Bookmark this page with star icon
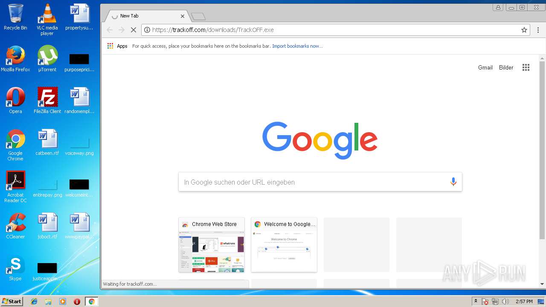This screenshot has width=546, height=307. [x=524, y=30]
